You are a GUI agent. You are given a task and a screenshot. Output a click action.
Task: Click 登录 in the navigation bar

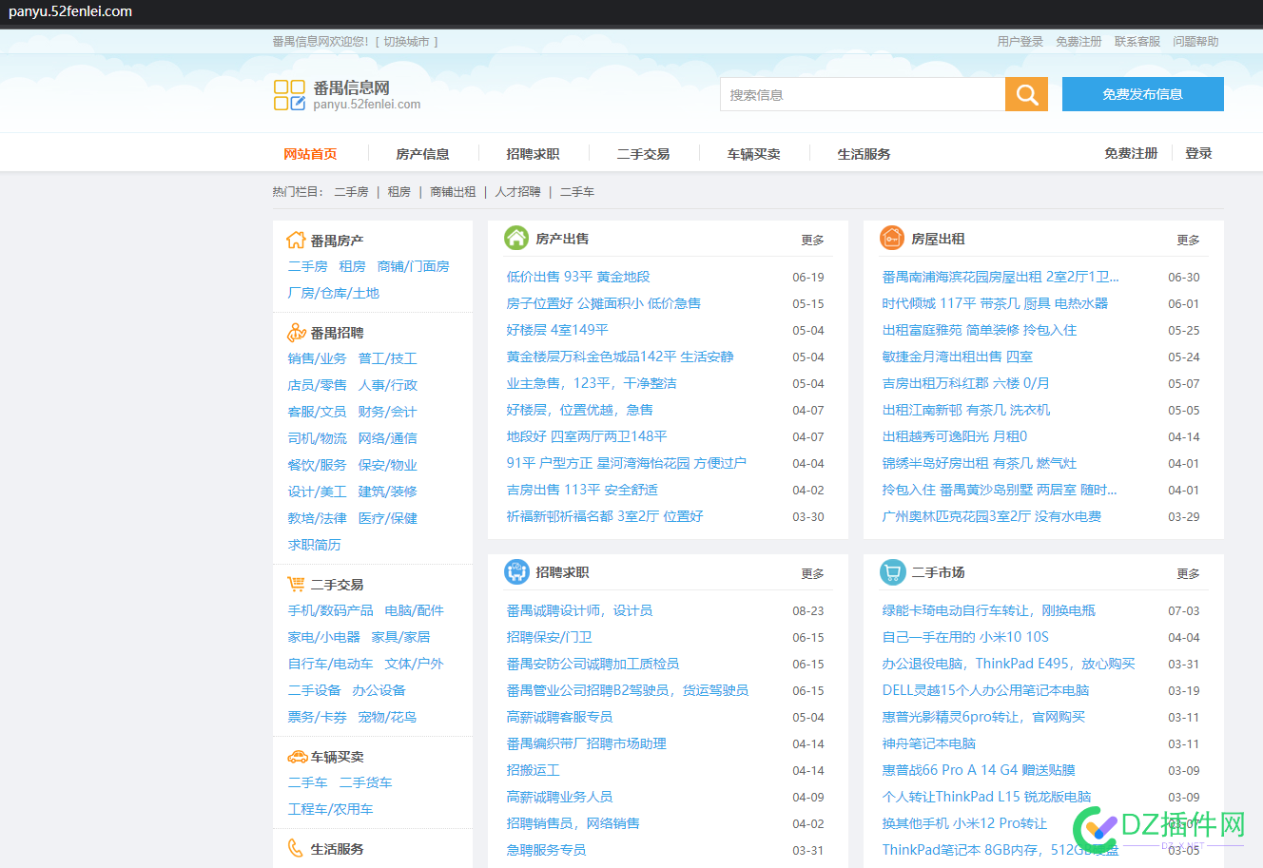pos(1198,153)
